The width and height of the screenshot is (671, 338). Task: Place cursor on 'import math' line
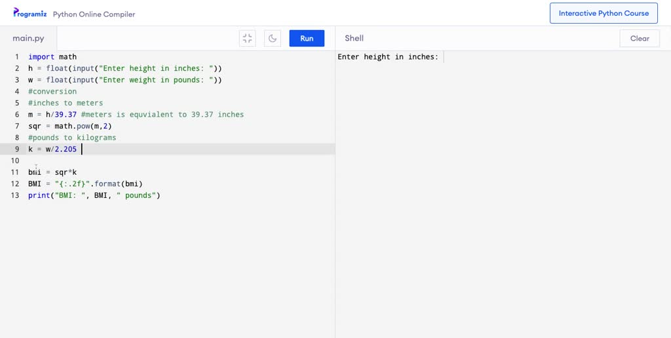tap(52, 56)
